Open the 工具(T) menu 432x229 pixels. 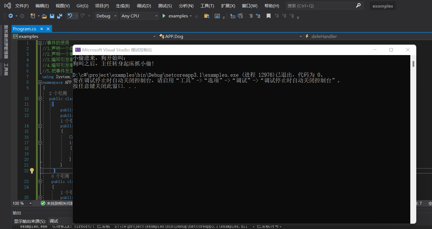point(207,6)
